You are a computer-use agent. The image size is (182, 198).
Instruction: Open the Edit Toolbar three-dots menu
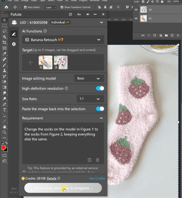coord(4,138)
